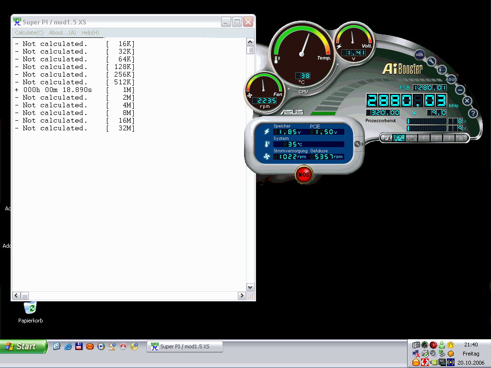The width and height of the screenshot is (491, 368).
Task: Click the Volt gauge showing 1,41
Action: pos(353,42)
